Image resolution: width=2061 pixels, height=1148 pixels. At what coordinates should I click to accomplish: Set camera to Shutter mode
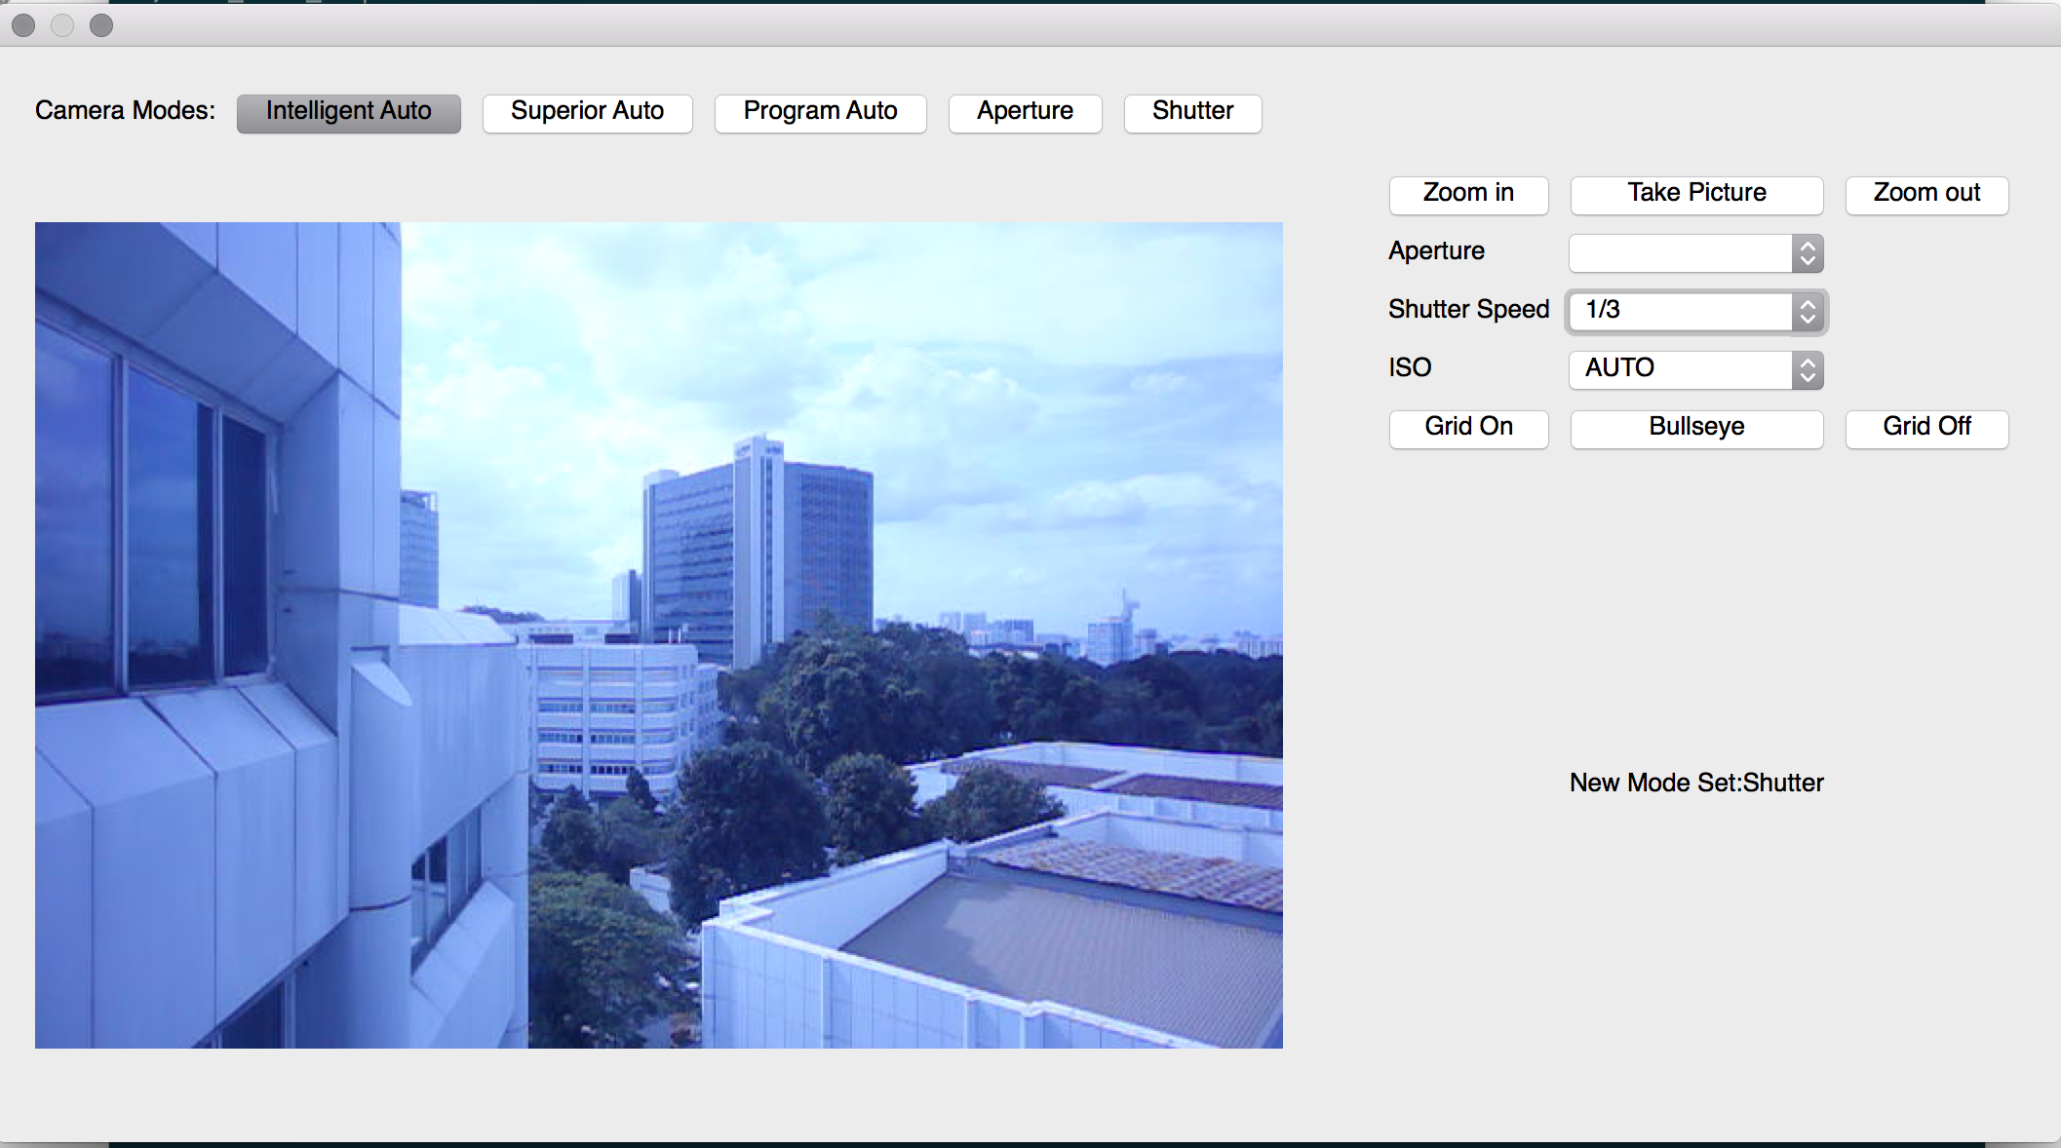coord(1192,112)
